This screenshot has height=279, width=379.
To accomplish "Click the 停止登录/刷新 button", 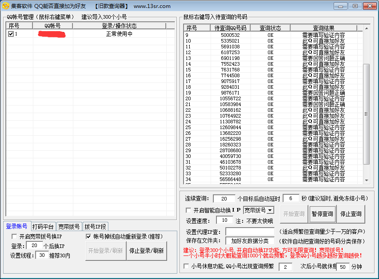I will [x=147, y=251].
